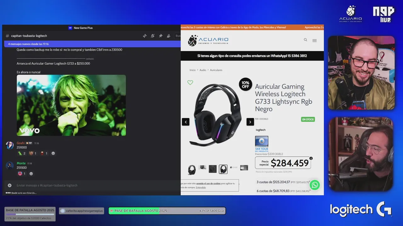
Task: Click Discord search box in header
Action: coord(178,36)
